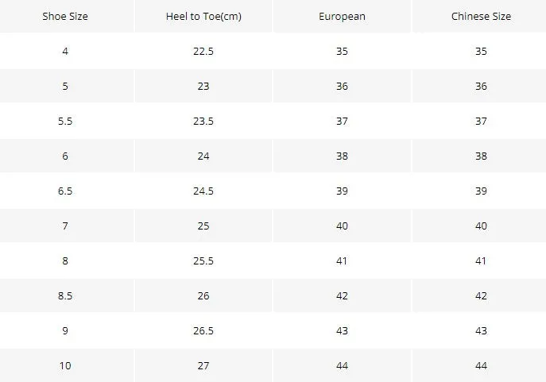The image size is (546, 382).
Task: Select Chinese size 42 cell
Action: (481, 295)
